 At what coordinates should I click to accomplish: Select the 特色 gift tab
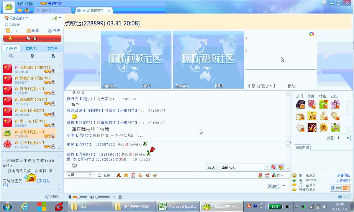[x=322, y=96]
